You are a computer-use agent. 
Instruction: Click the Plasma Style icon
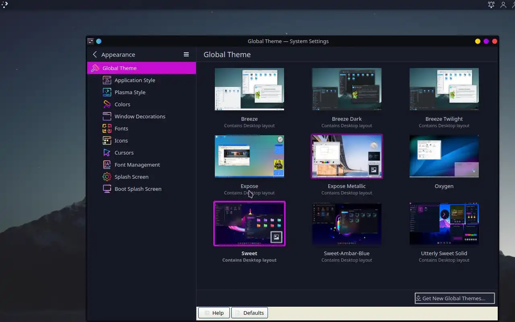pos(107,92)
